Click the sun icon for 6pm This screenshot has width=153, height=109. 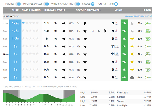[132, 70]
